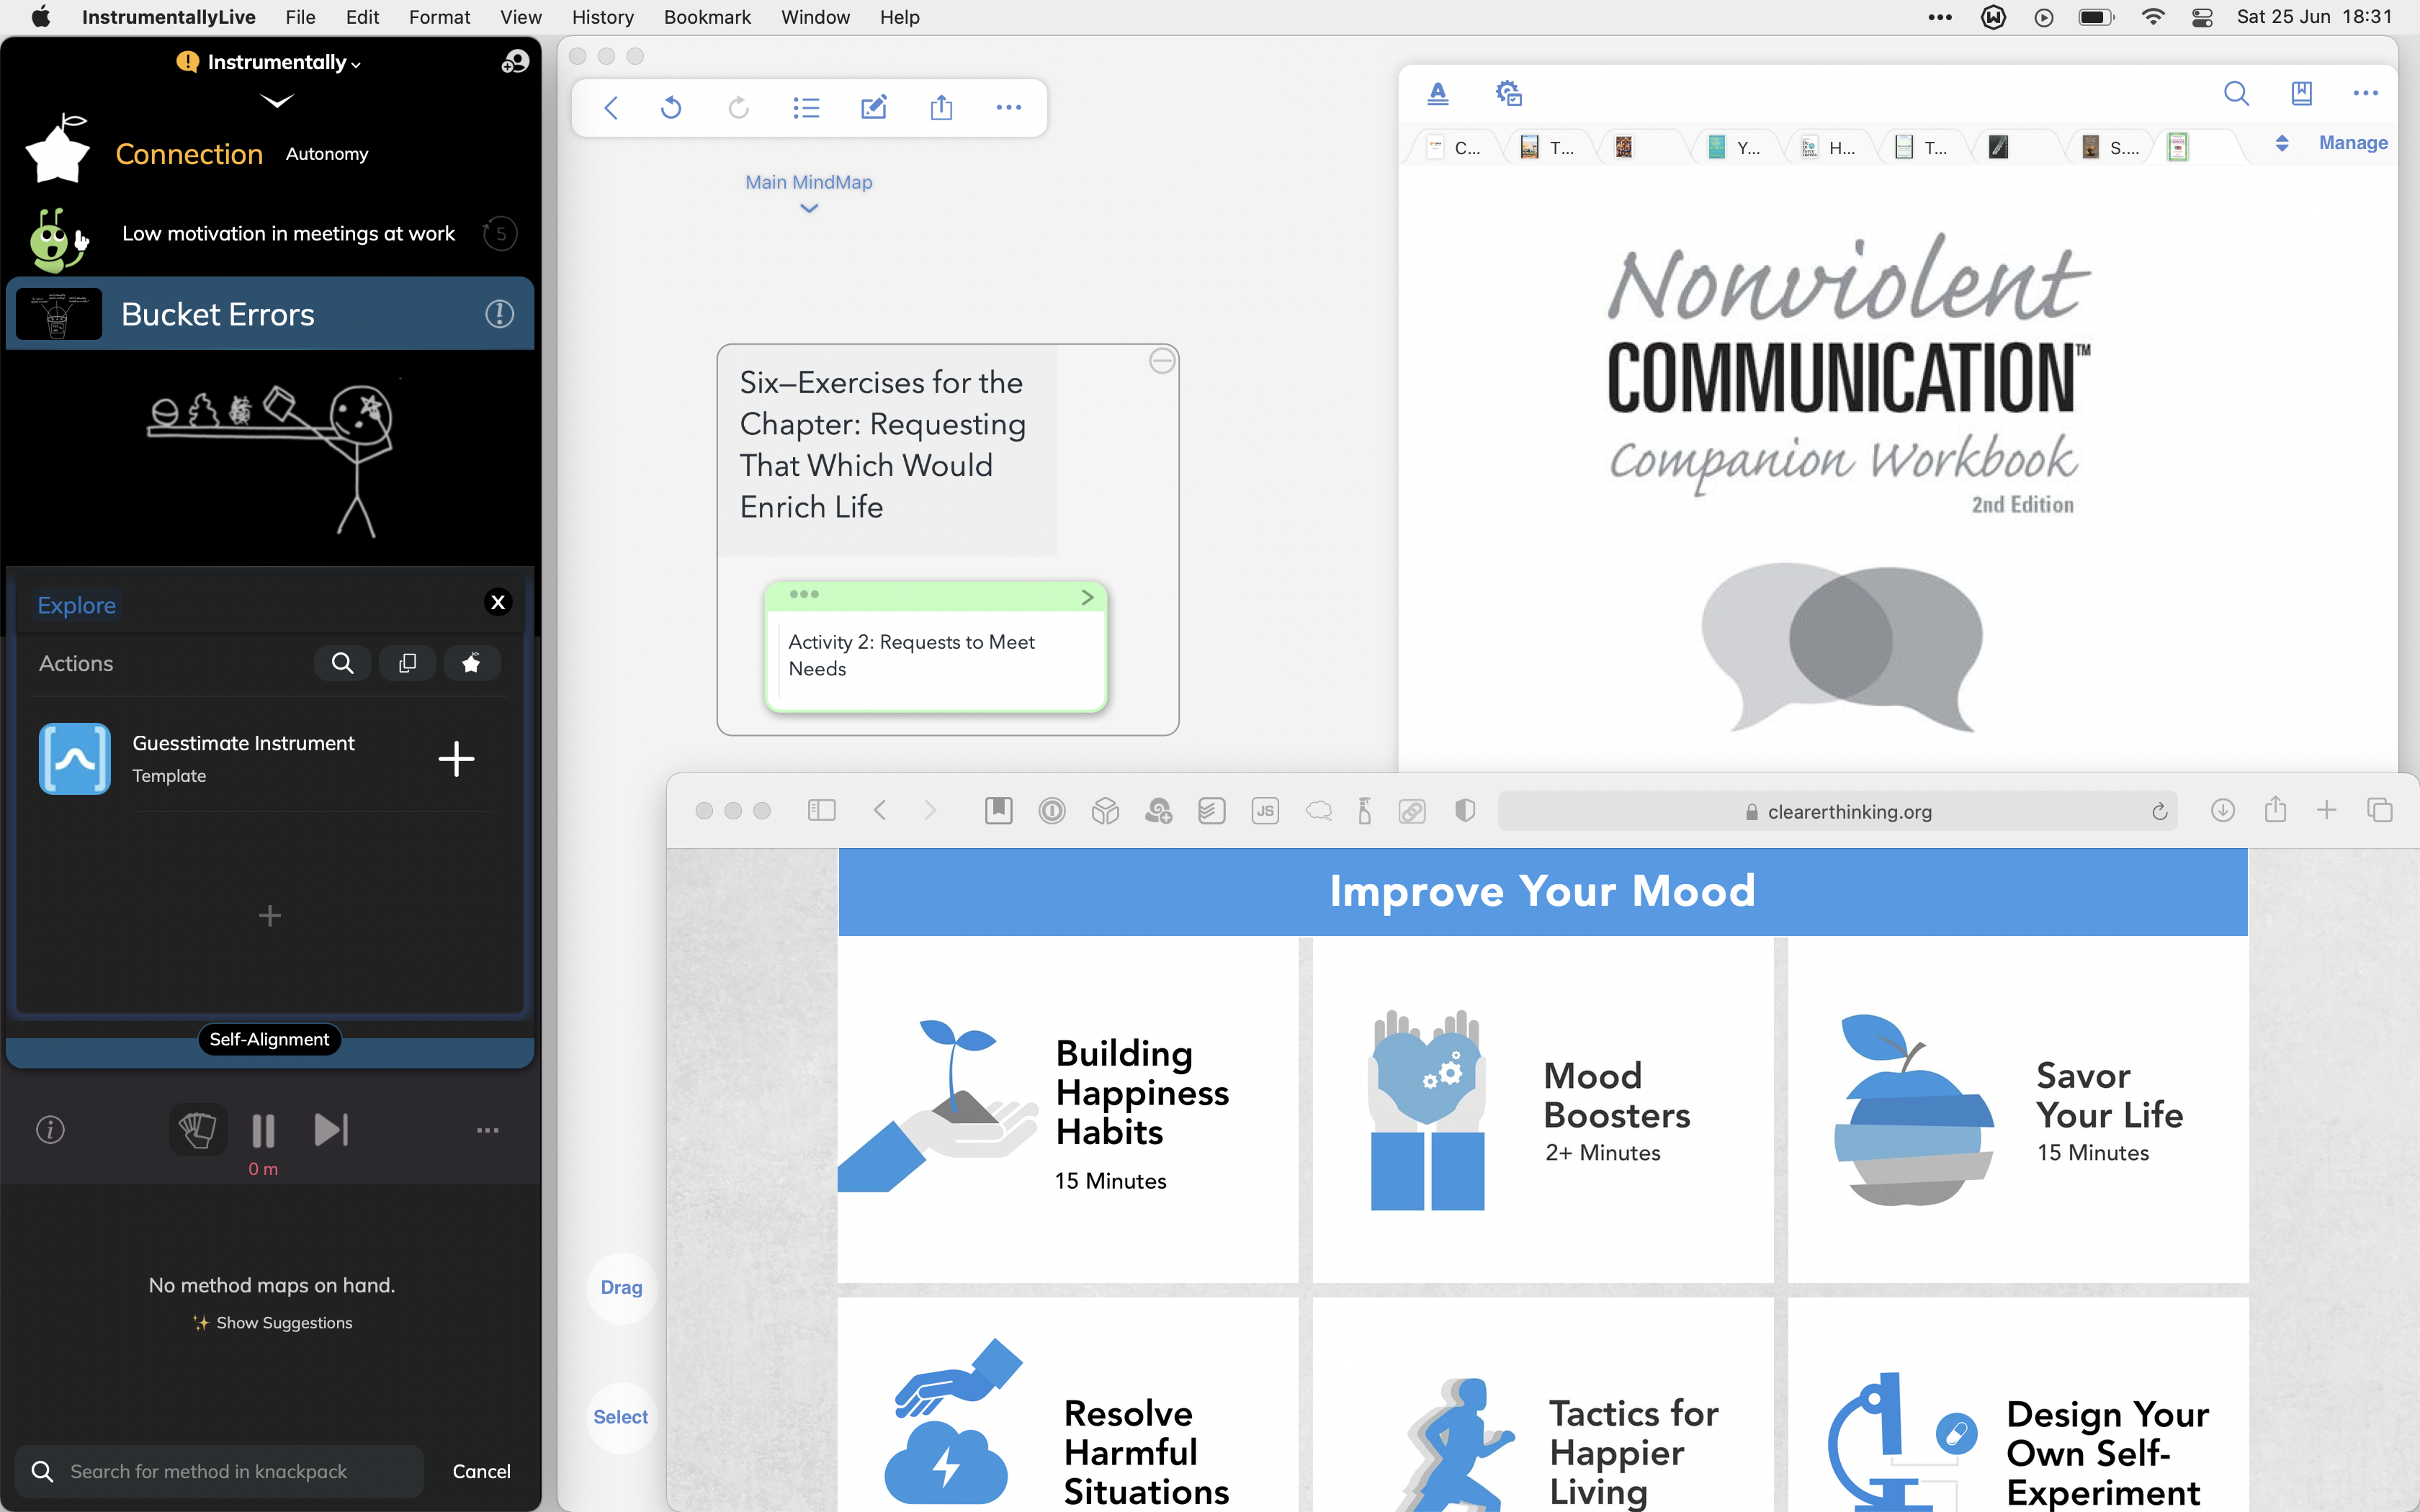Open the Window menu
2420x1512 pixels.
pyautogui.click(x=815, y=17)
